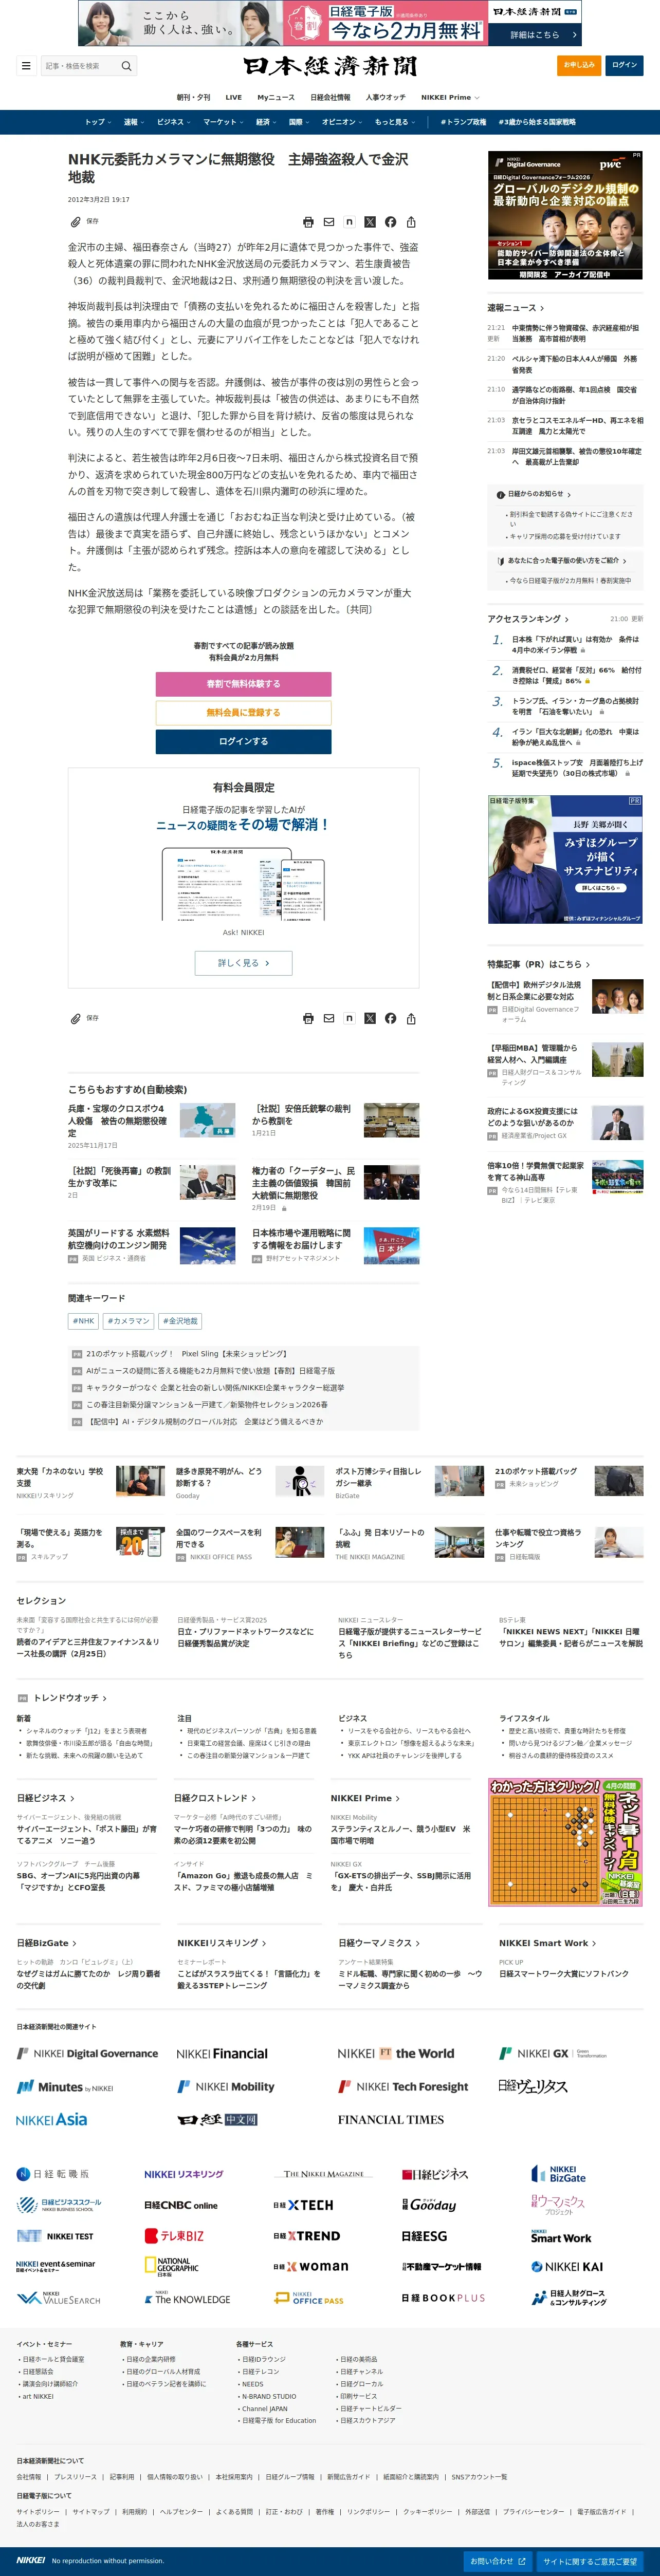
Task: Click the orange お申し込み button
Action: click(x=579, y=66)
